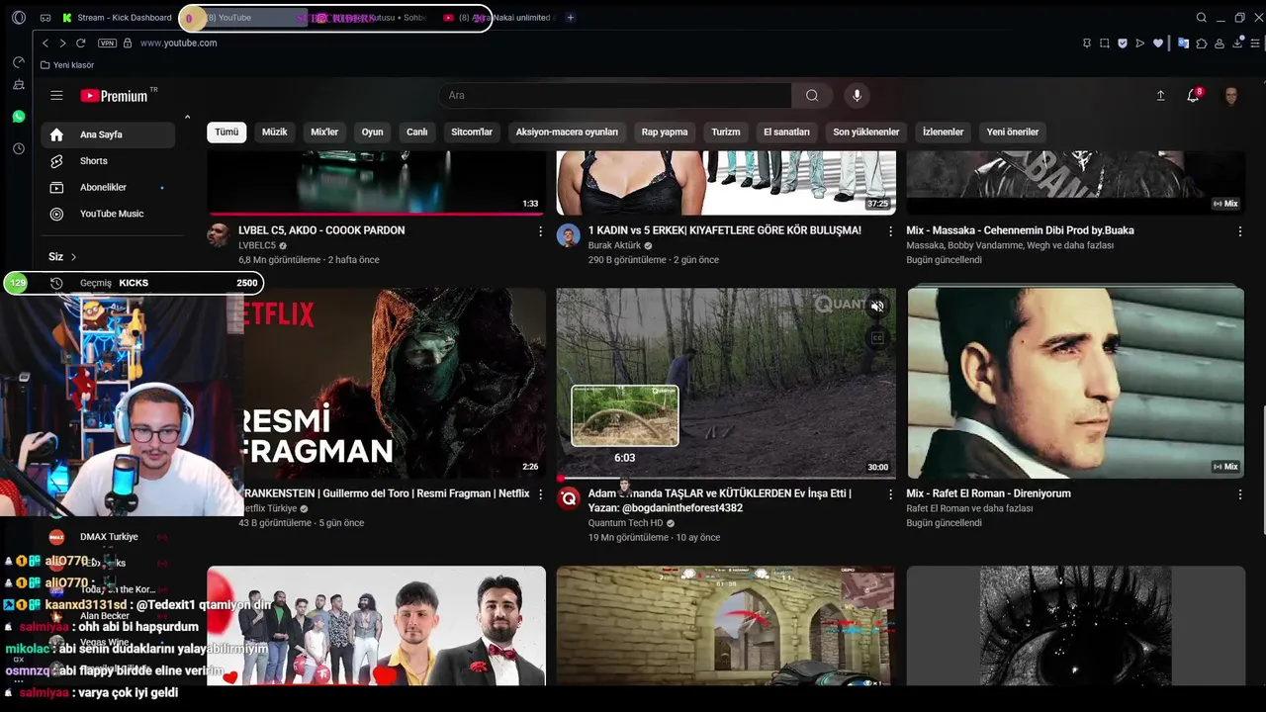This screenshot has height=712, width=1266.
Task: Start voice search with the microphone
Action: (x=857, y=96)
